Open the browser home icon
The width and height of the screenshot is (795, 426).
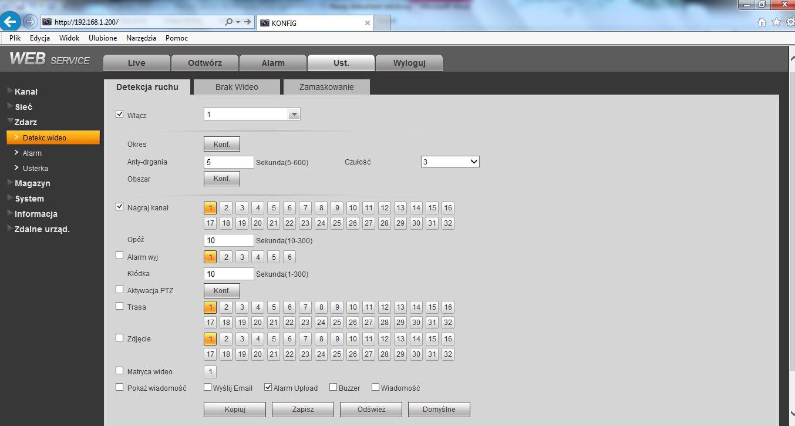(x=762, y=22)
